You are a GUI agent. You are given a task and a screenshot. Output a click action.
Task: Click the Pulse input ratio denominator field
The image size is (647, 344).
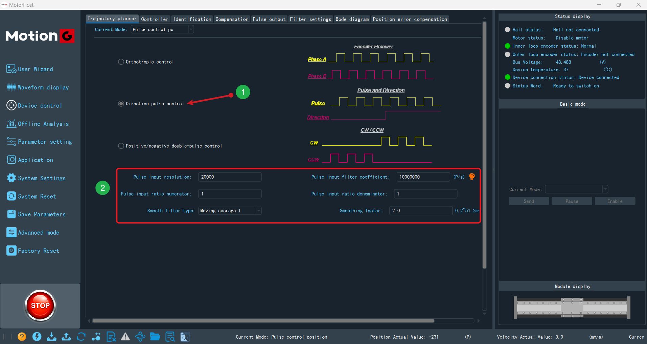pyautogui.click(x=426, y=194)
